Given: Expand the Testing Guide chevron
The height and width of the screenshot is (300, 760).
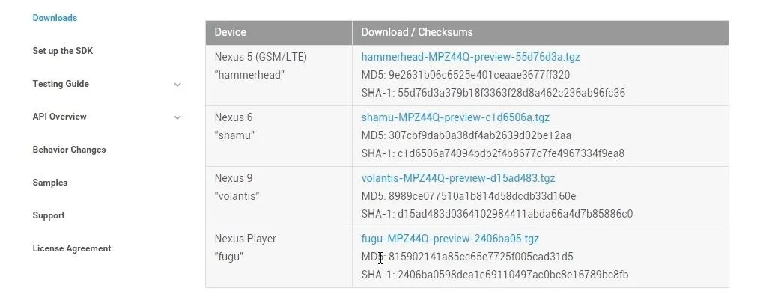Looking at the screenshot, I should [177, 85].
